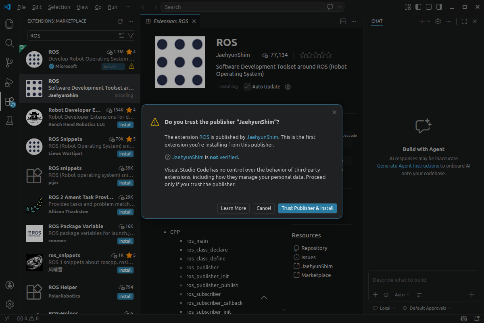Open the File menu
The height and width of the screenshot is (323, 484).
pyautogui.click(x=21, y=7)
